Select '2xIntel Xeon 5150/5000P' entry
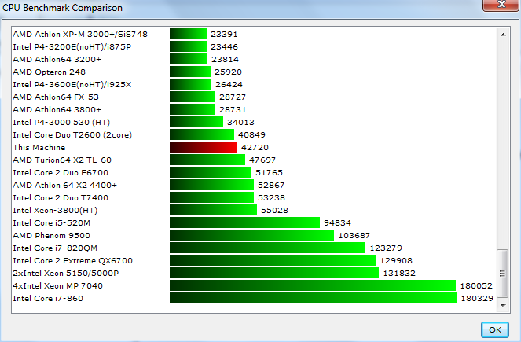Image resolution: width=521 pixels, height=342 pixels. (x=66, y=273)
